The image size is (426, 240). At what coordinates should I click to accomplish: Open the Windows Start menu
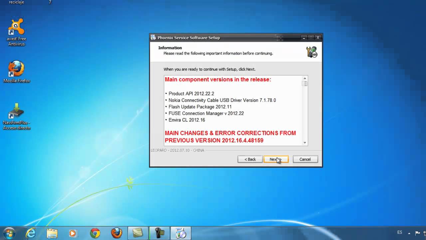pos(9,233)
